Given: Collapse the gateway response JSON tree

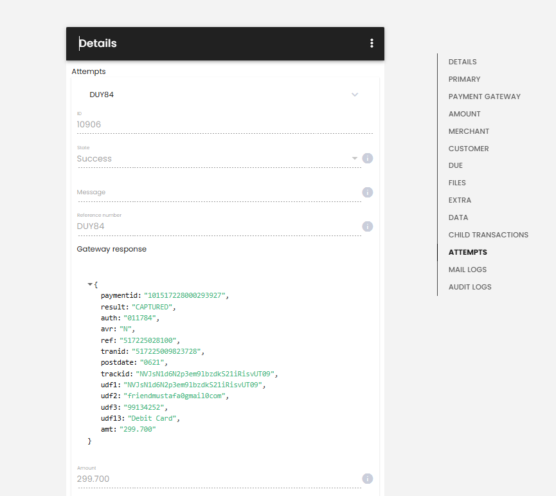Looking at the screenshot, I should point(90,284).
